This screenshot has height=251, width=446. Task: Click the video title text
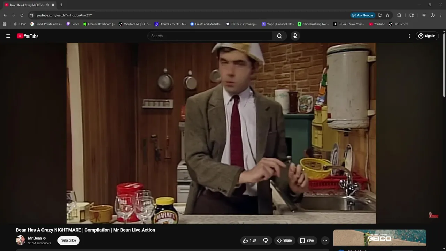pyautogui.click(x=85, y=230)
